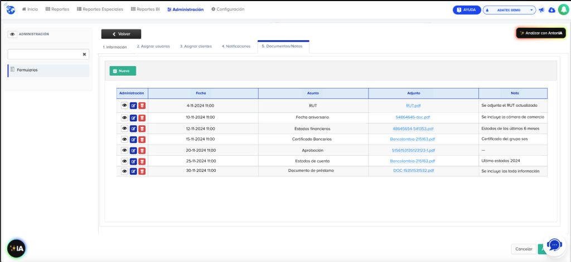
Task: Click the Fecha column header
Action: [x=203, y=93]
